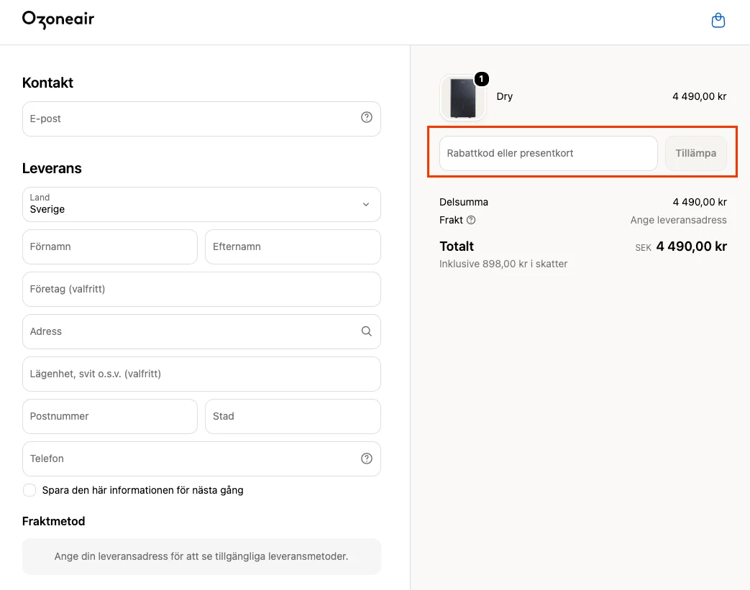Image resolution: width=750 pixels, height=590 pixels.
Task: Select the Förnamn input field
Action: (110, 246)
